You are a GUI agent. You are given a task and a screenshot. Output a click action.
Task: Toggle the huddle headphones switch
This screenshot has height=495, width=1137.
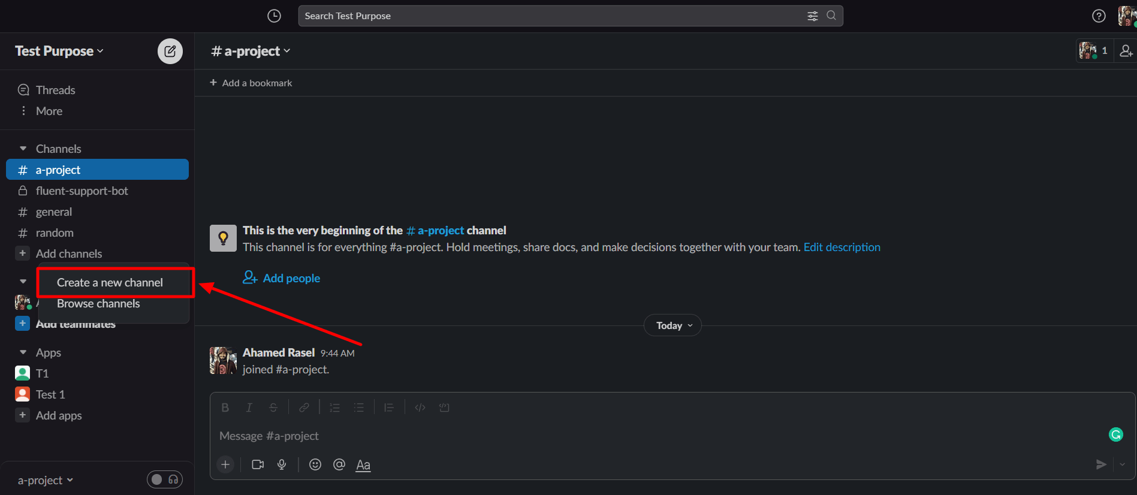point(165,479)
